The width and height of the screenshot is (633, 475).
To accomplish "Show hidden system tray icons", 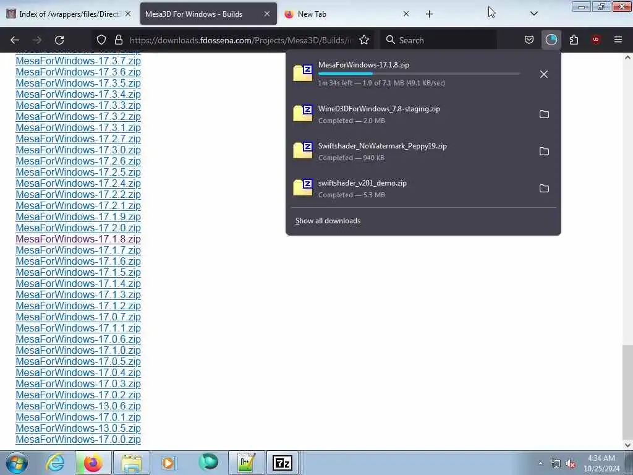I will (x=540, y=464).
